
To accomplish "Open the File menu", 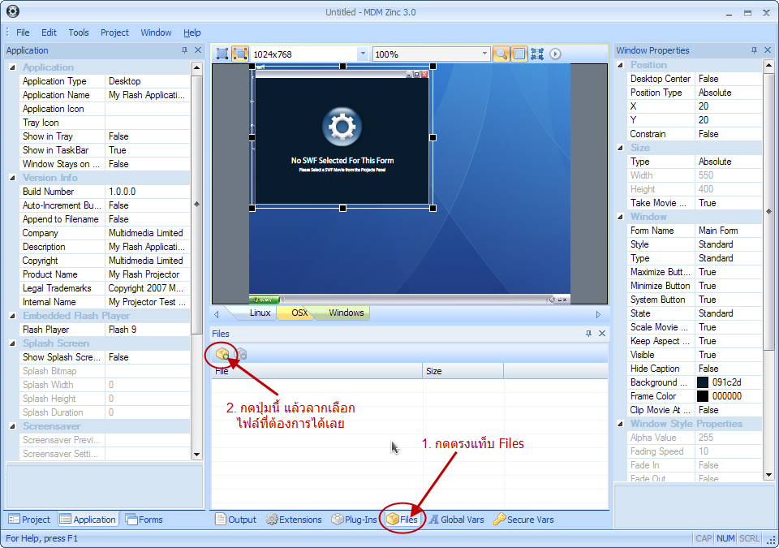I will pyautogui.click(x=23, y=32).
